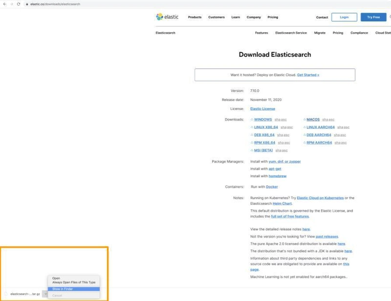Open the Company menu
The image size is (391, 301).
pyautogui.click(x=254, y=17)
